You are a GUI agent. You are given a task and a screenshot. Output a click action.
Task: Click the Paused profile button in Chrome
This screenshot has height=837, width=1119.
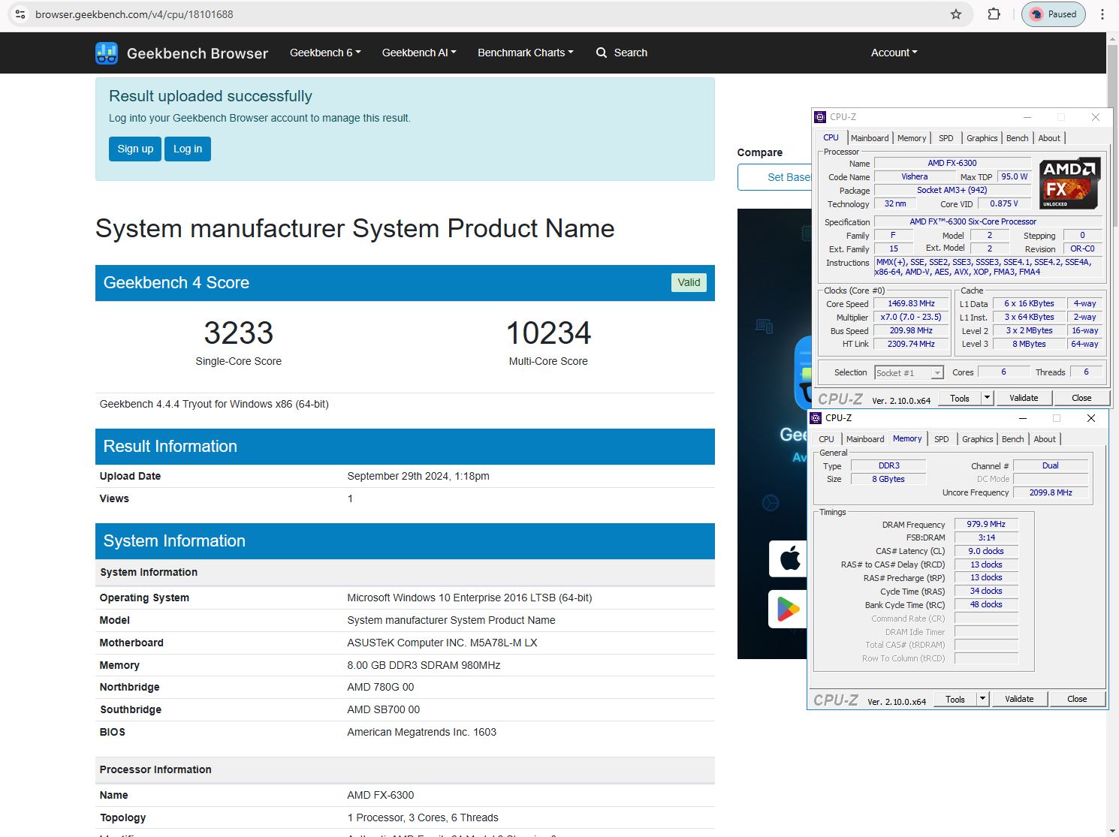pos(1053,14)
